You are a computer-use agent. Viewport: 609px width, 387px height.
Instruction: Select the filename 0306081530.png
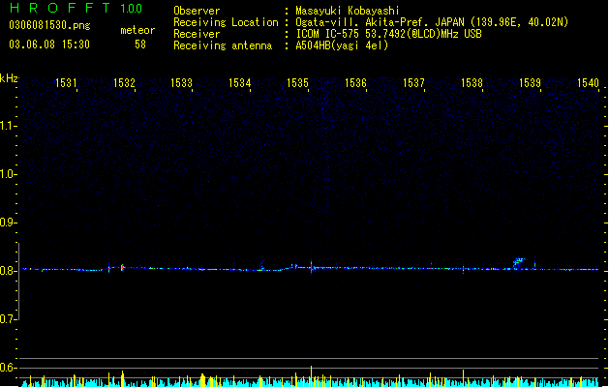pyautogui.click(x=49, y=25)
